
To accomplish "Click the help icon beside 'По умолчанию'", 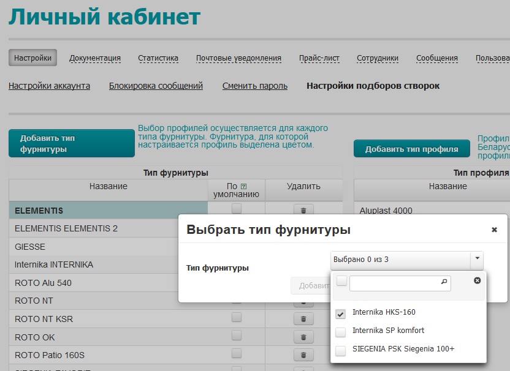I will (243, 185).
